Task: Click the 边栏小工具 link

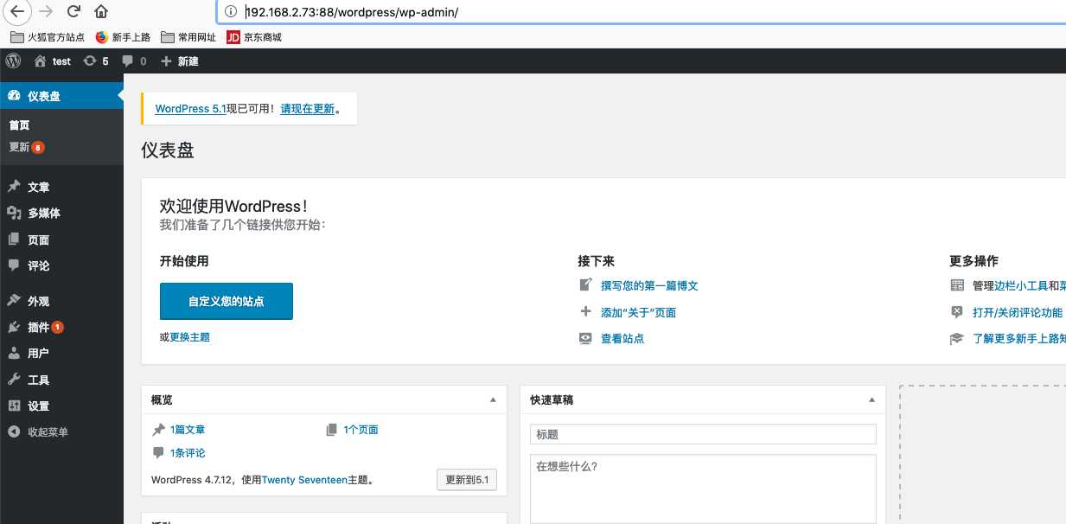Action: tap(1021, 286)
